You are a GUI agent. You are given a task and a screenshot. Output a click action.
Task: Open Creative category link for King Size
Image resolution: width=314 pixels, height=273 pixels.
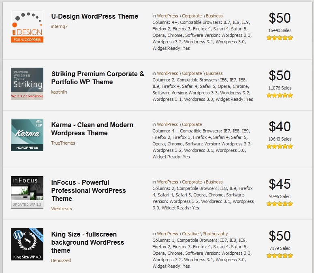190,234
